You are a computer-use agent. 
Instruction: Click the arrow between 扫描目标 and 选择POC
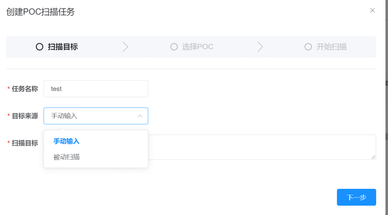coord(125,47)
